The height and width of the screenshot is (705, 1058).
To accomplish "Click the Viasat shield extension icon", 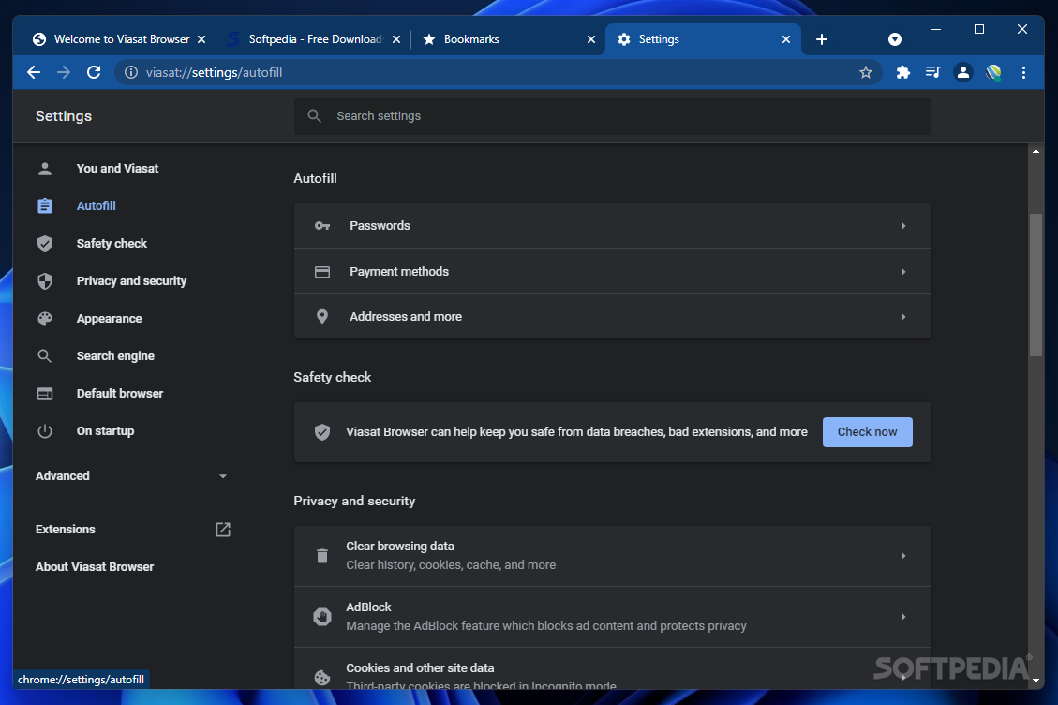I will (993, 72).
